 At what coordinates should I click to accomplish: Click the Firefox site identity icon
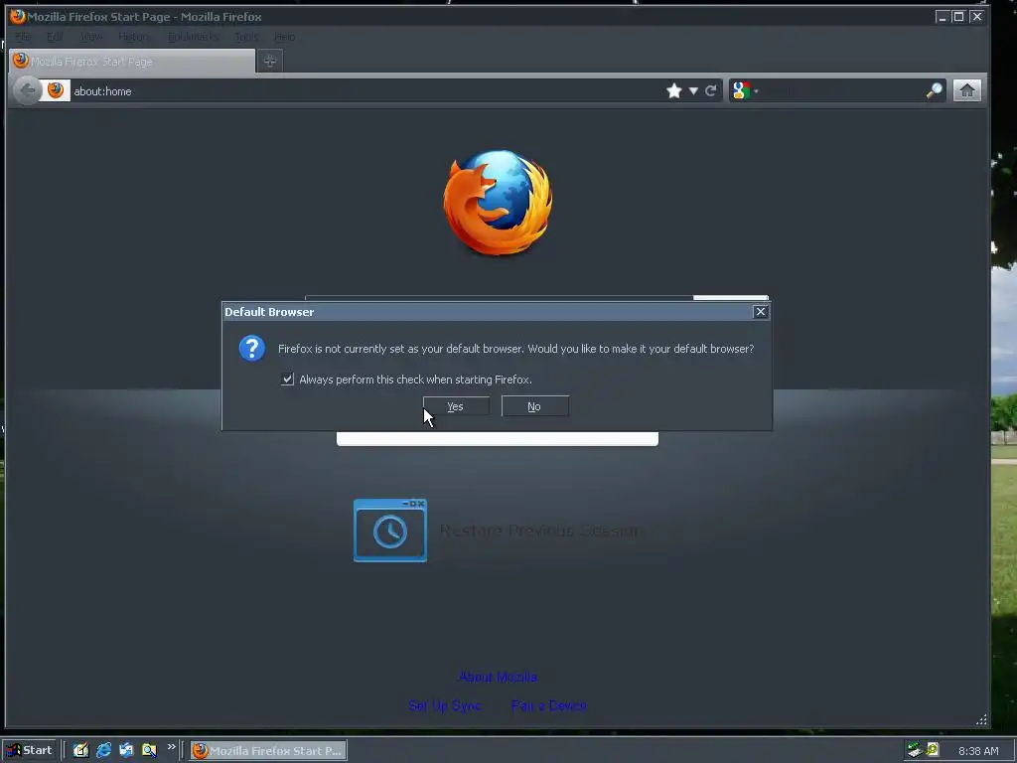[56, 90]
